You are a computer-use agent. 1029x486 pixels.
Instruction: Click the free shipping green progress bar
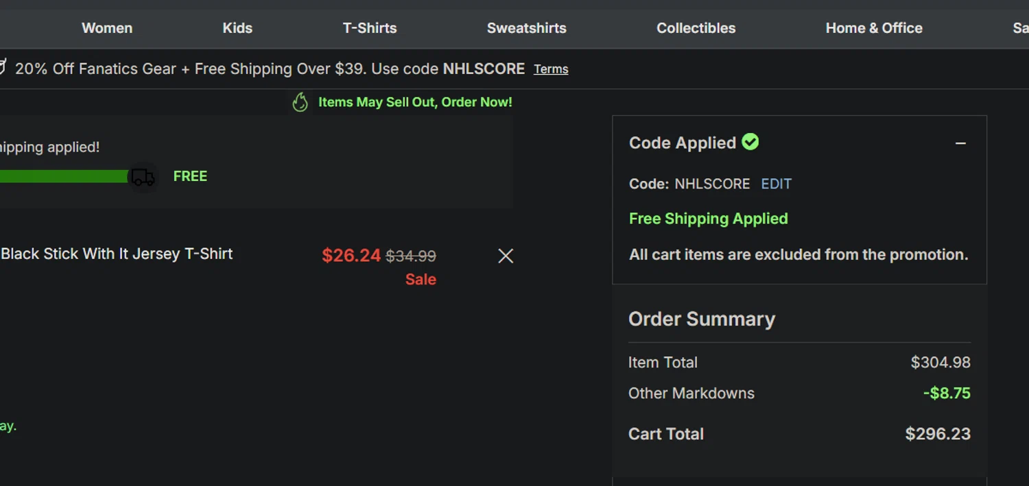point(64,176)
